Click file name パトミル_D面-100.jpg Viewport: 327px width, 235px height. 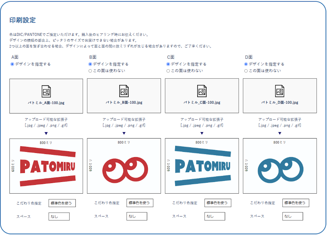pyautogui.click(x=280, y=103)
